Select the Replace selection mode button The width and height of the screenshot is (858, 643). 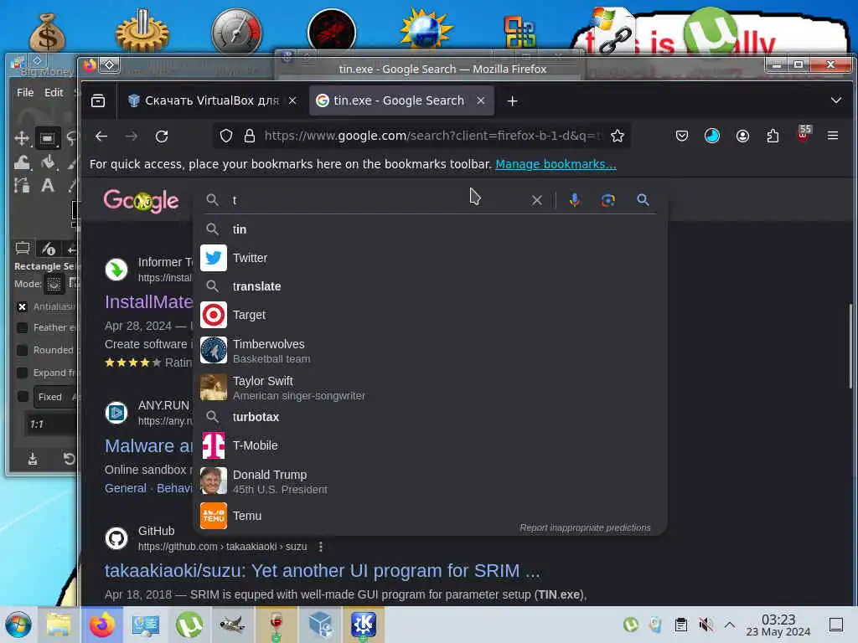click(54, 284)
